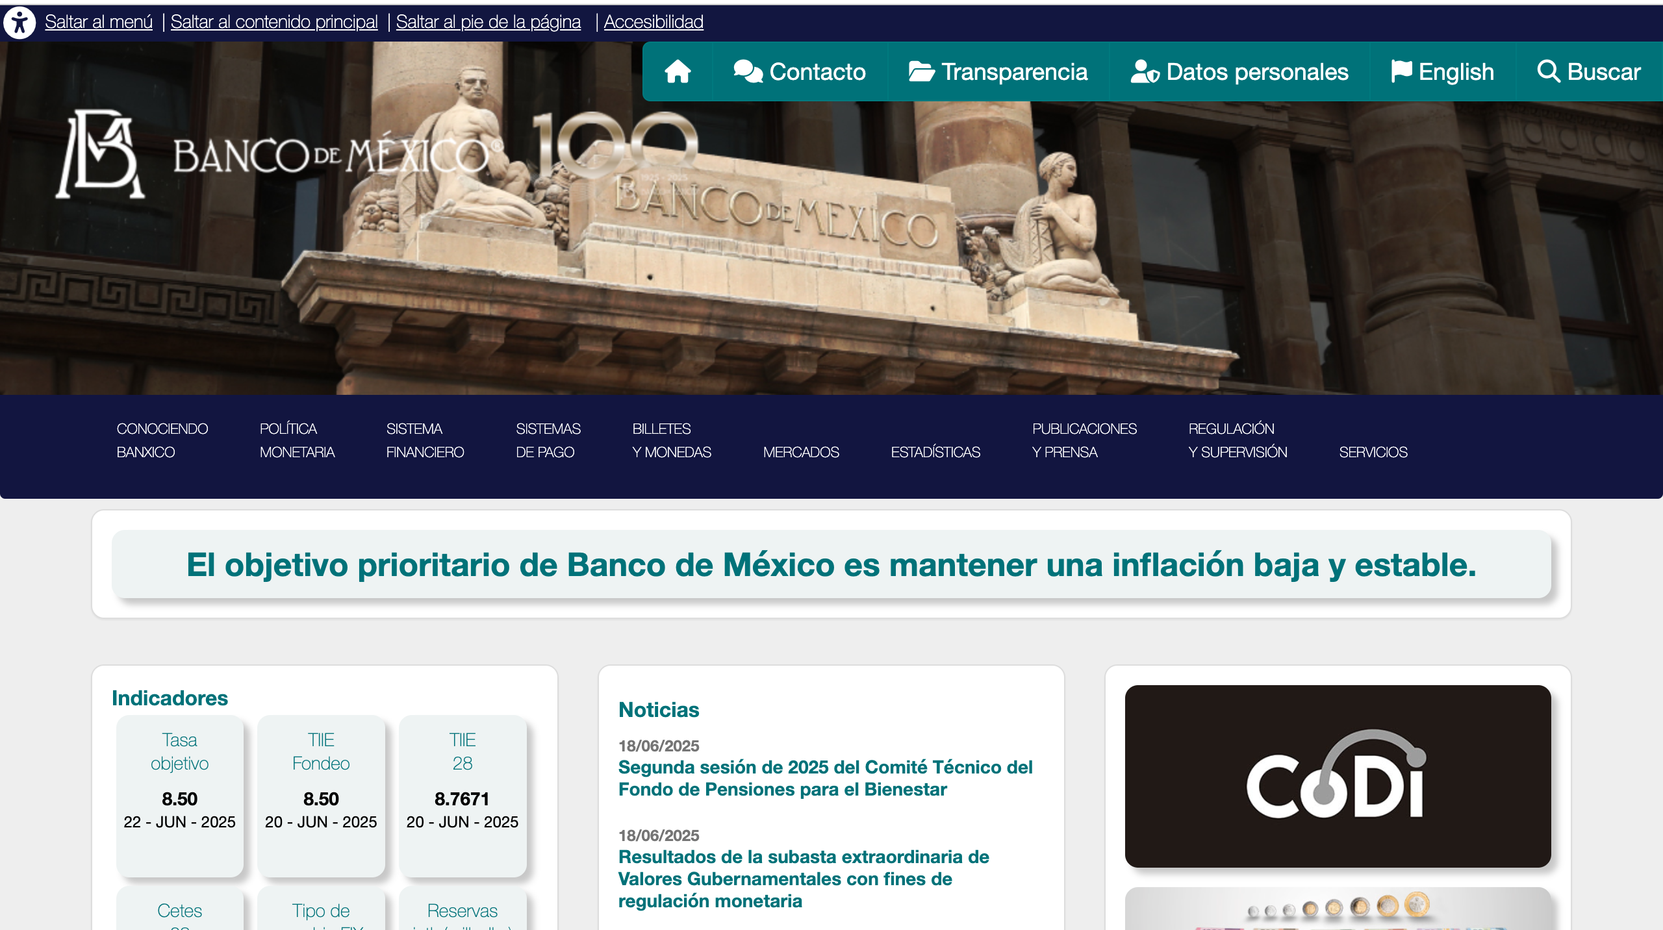1663x930 pixels.
Task: Open the Servicios menu item
Action: click(1373, 452)
